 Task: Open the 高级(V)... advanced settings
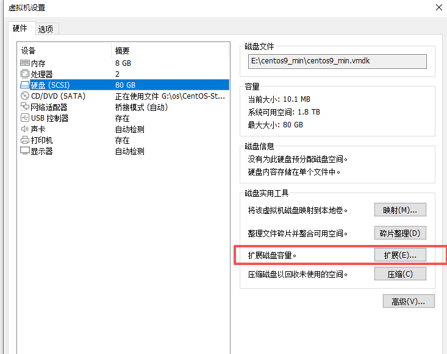coord(409,302)
